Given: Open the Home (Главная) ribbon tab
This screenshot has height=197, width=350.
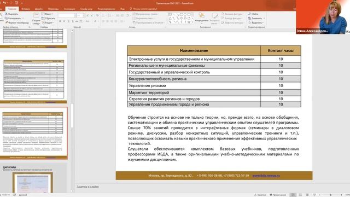Looking at the screenshot, I should pyautogui.click(x=12, y=9).
